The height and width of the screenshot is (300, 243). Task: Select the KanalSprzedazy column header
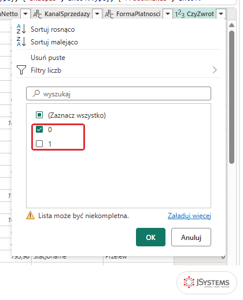pos(67,14)
